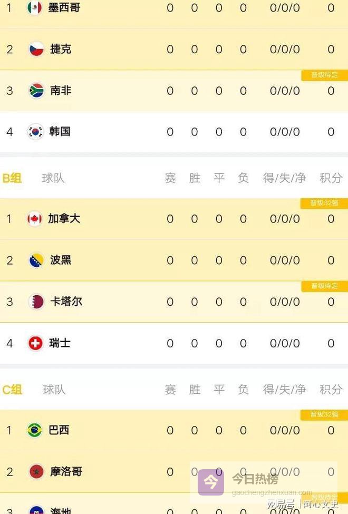Screen dimensions: 348x514
Task: Select the B组 group header label
Action: [12, 178]
